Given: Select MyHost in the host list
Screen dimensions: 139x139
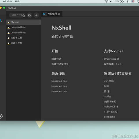Looking at the screenshot, I should click(x=23, y=22).
